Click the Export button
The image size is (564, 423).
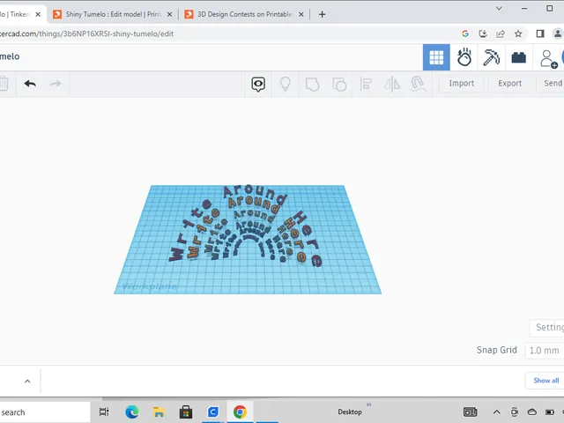pos(509,84)
